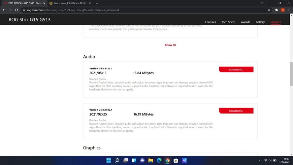The image size is (293, 165).
Task: Click the battery tray icon
Action: [x=275, y=160]
